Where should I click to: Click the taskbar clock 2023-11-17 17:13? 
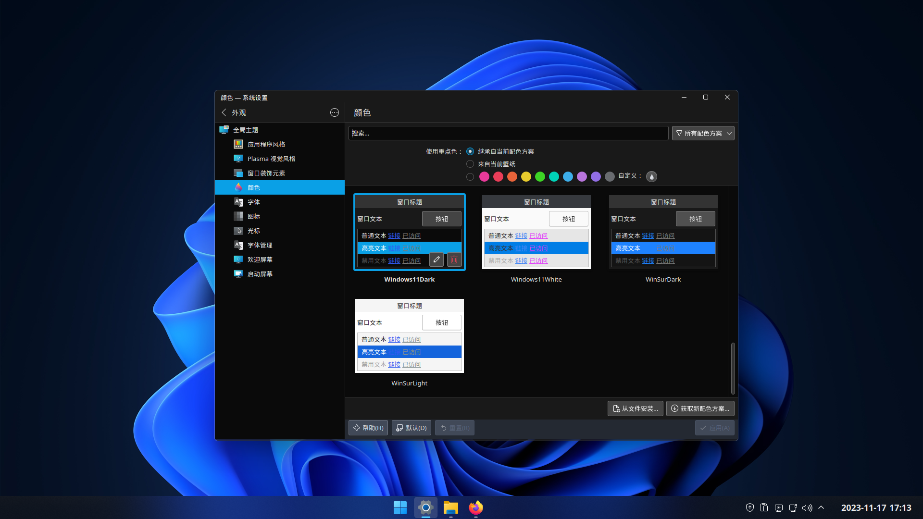tap(876, 507)
